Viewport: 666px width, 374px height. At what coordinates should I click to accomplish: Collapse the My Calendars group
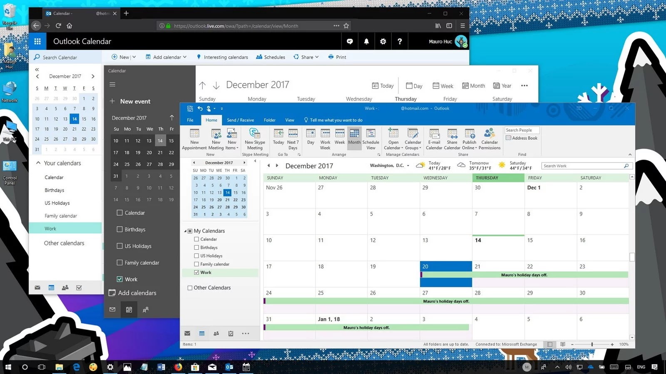point(186,231)
